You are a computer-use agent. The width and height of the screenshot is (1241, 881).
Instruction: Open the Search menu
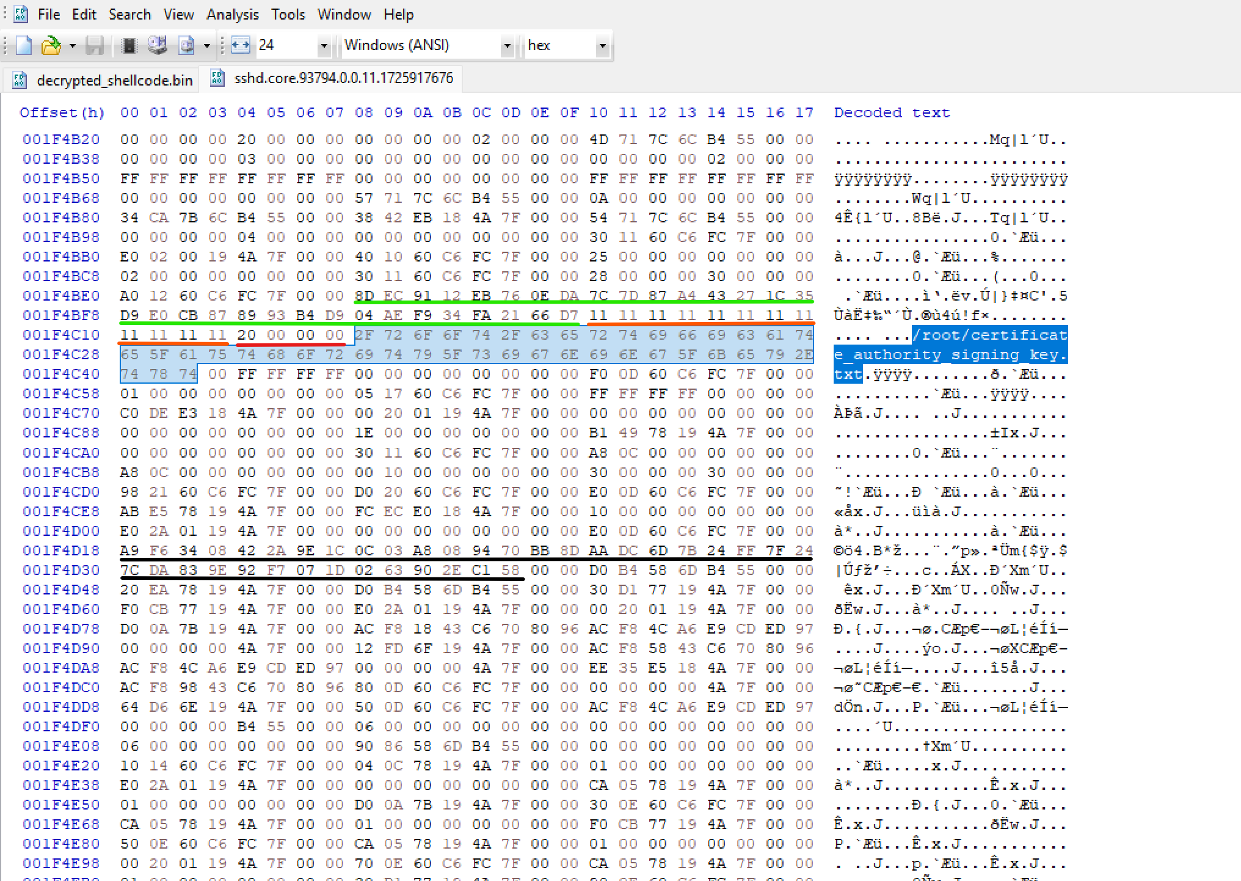[x=129, y=14]
